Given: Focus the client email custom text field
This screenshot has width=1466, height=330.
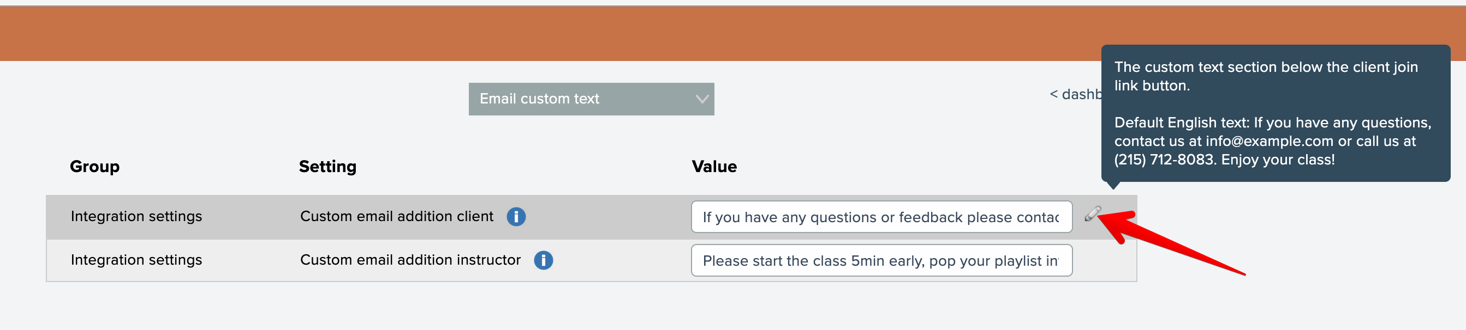Looking at the screenshot, I should [880, 217].
